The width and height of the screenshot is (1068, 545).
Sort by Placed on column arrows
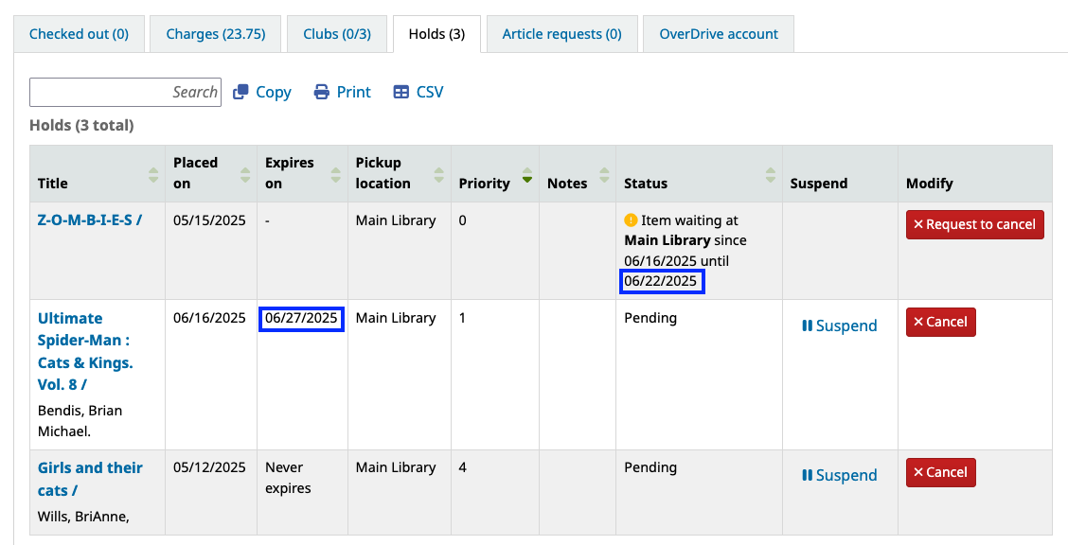(x=244, y=174)
